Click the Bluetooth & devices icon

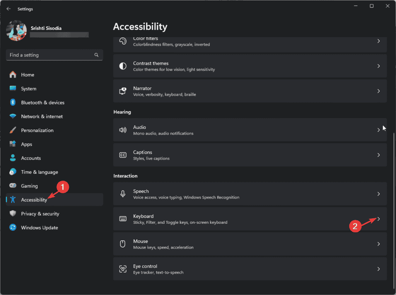(13, 103)
